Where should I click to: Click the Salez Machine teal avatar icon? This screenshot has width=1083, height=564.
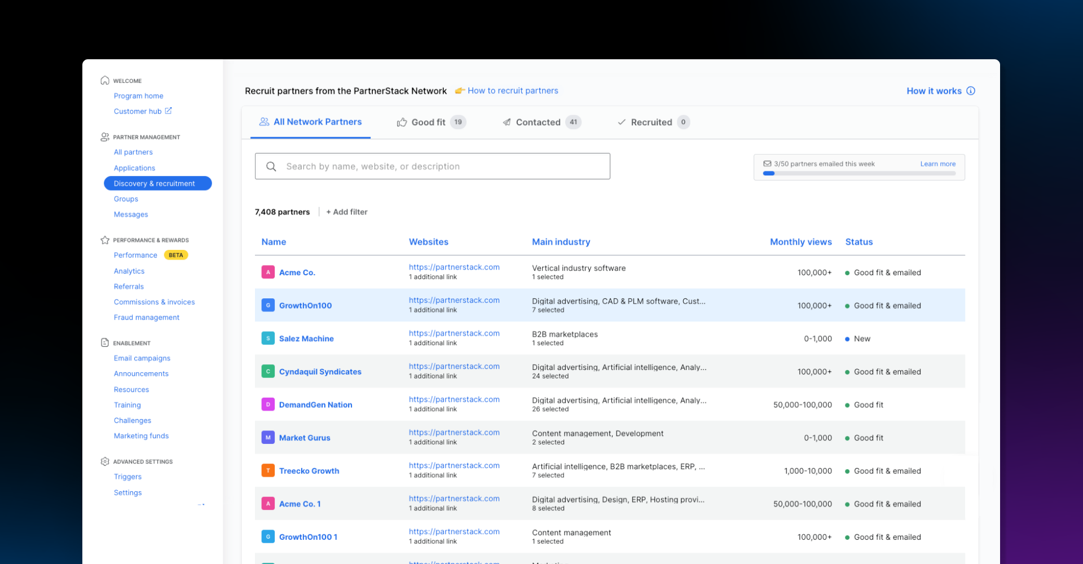pos(268,338)
